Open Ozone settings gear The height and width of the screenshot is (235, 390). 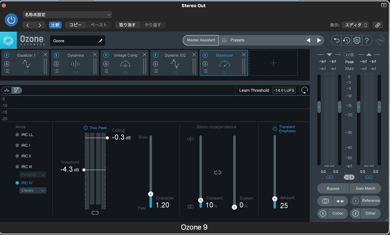pos(357,40)
